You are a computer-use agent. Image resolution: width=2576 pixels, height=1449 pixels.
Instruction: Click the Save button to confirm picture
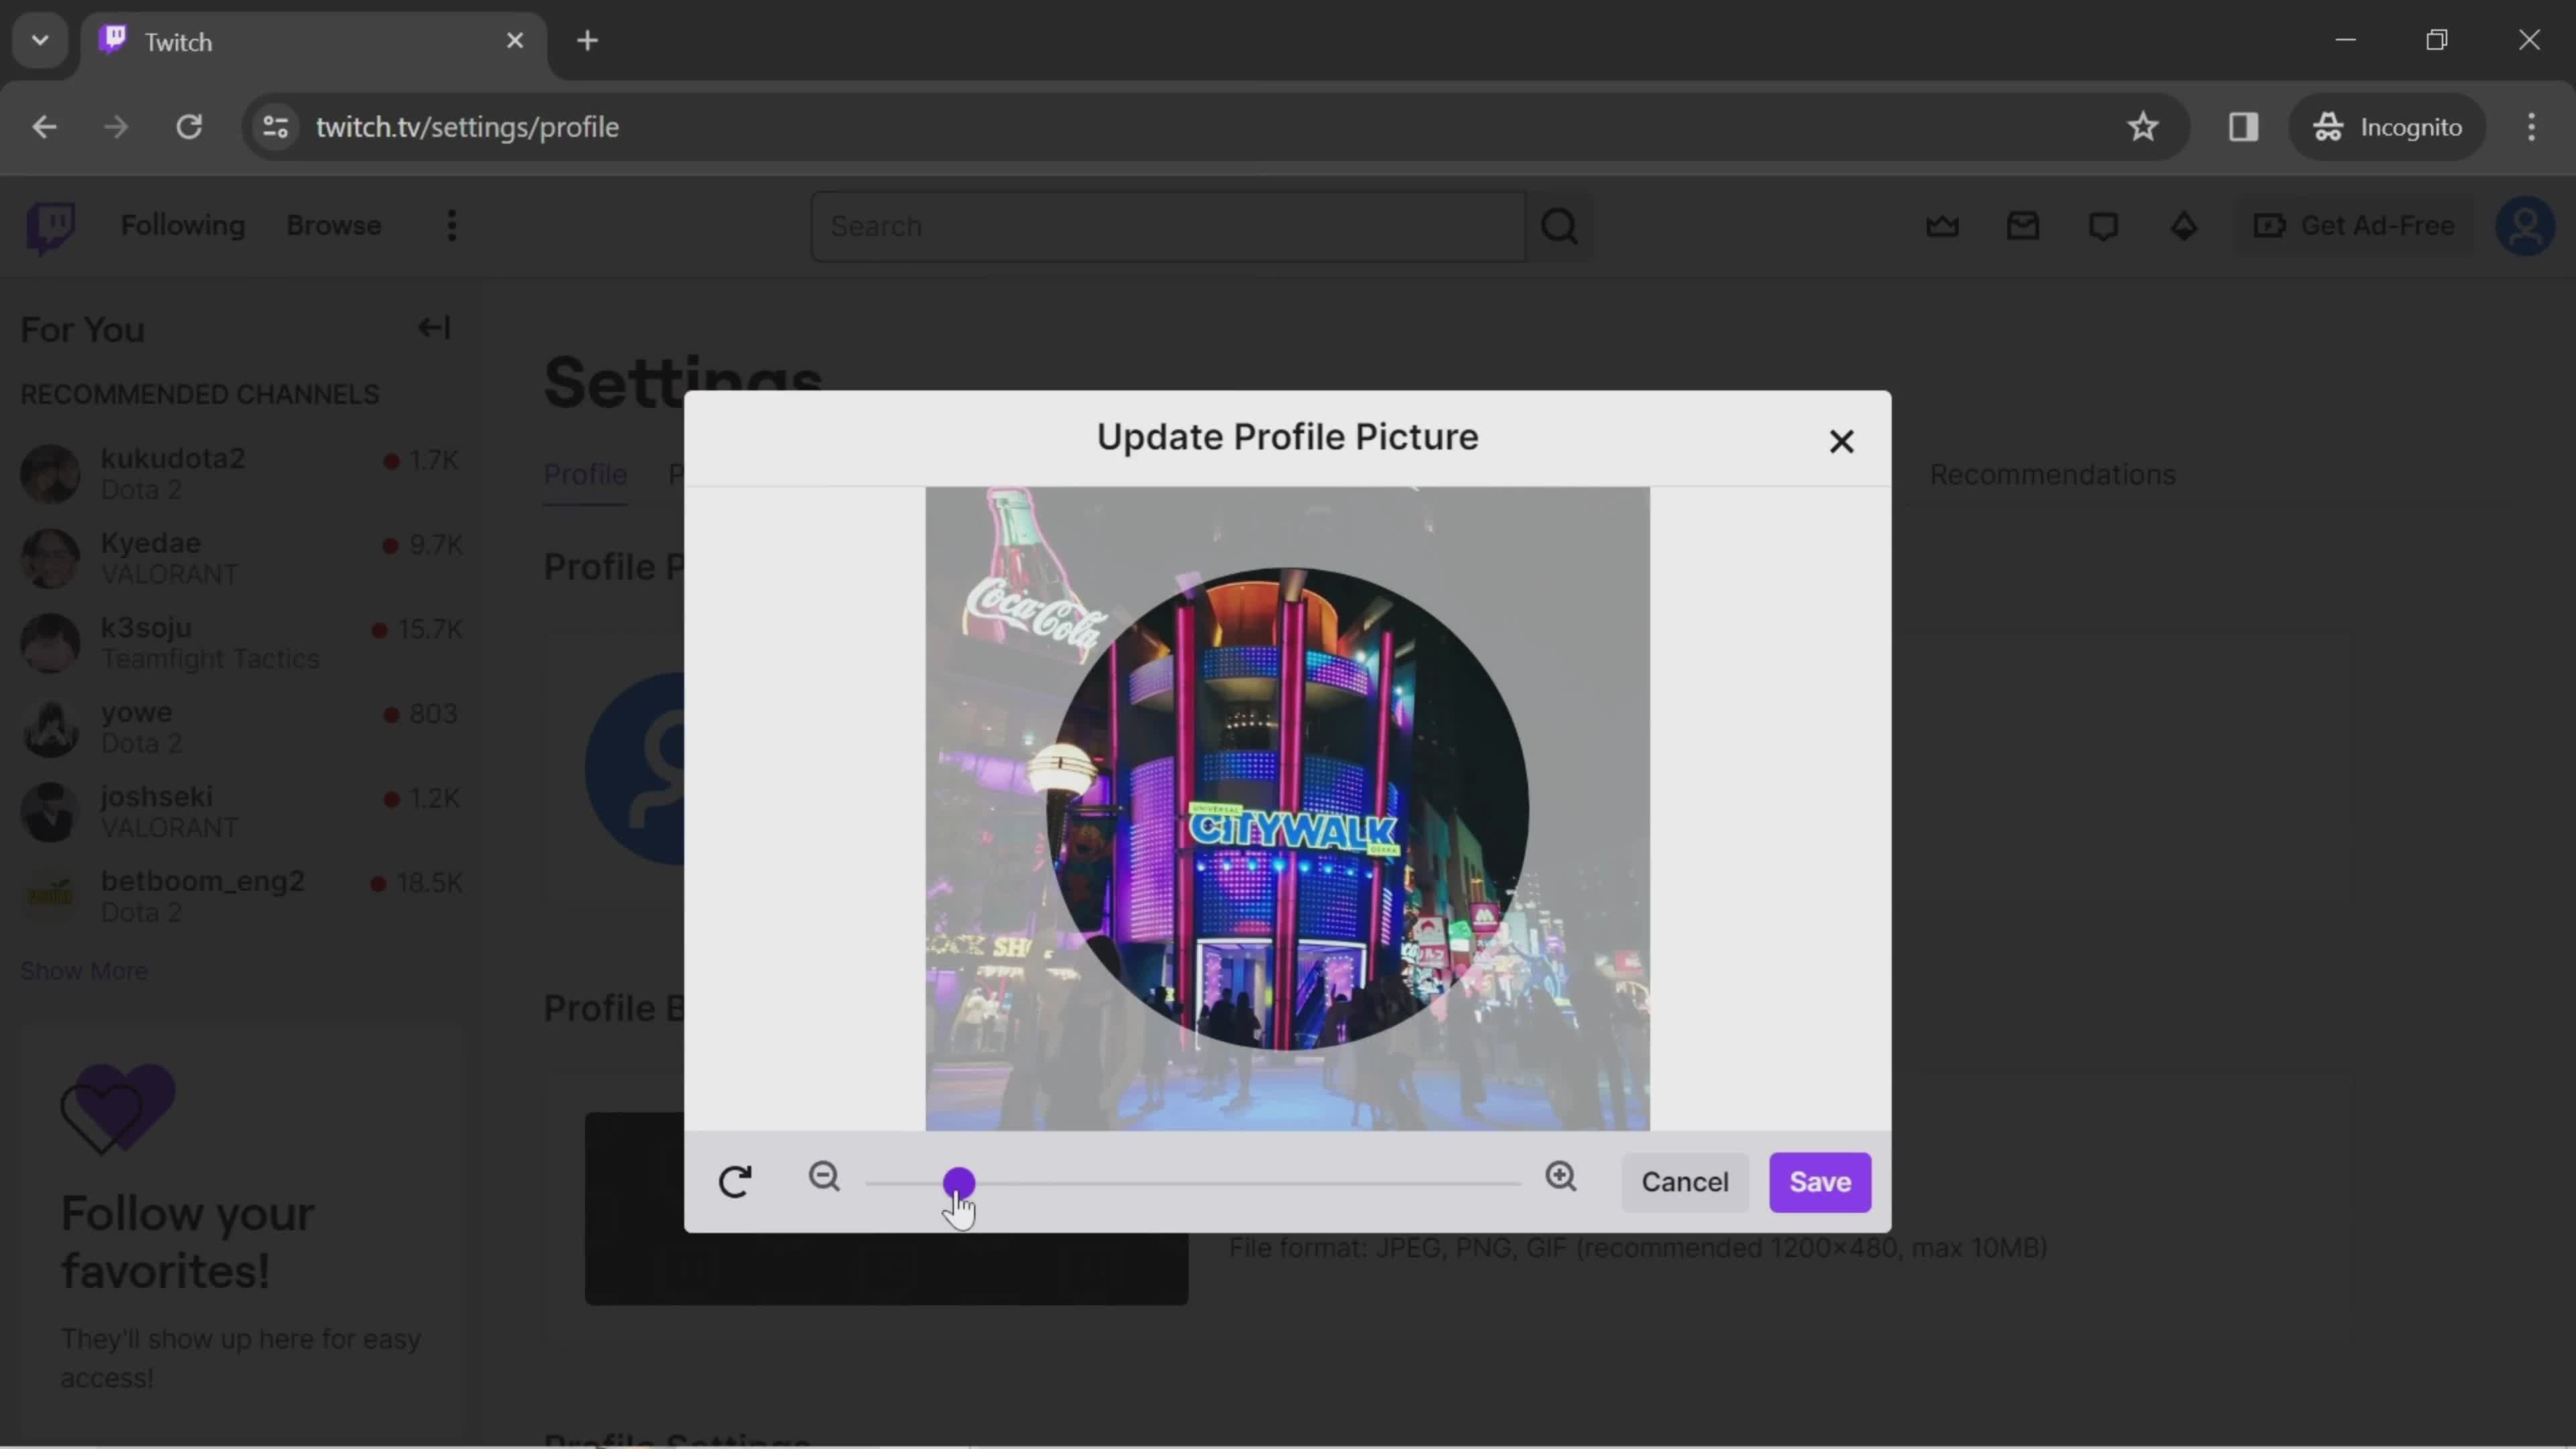1819,1180
